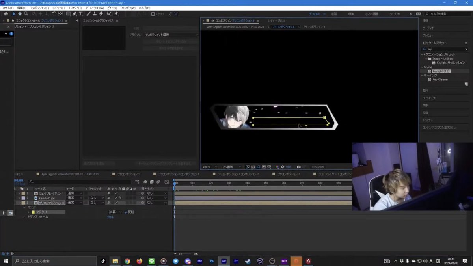Toggle effects fx switch on kamito02.jpg layer
473x266 pixels.
pos(119,198)
